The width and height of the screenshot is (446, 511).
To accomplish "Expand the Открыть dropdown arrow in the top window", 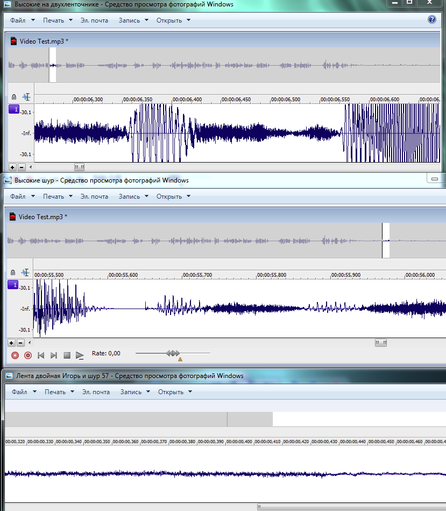I will point(188,20).
